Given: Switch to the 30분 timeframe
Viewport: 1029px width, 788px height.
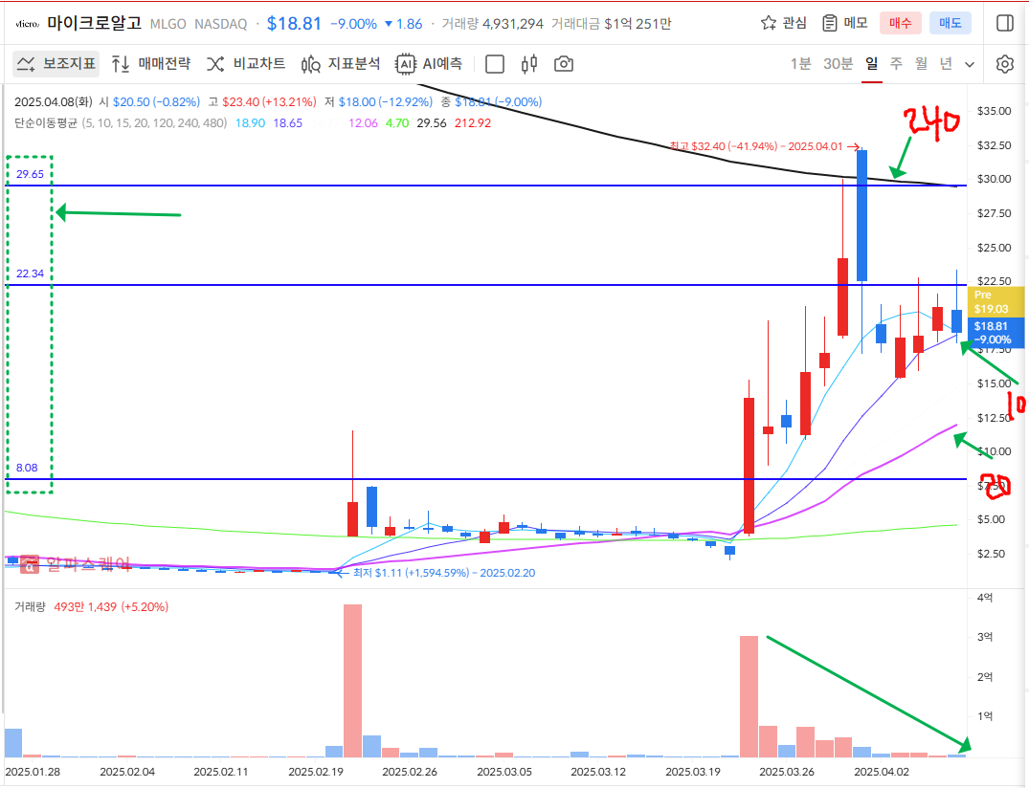Looking at the screenshot, I should pos(838,63).
